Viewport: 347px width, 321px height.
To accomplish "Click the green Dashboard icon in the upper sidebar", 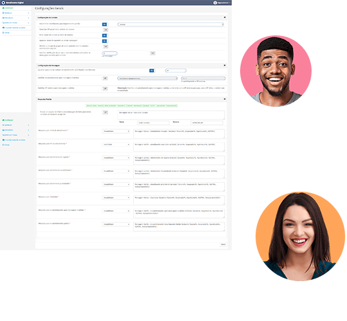I will (3, 8).
